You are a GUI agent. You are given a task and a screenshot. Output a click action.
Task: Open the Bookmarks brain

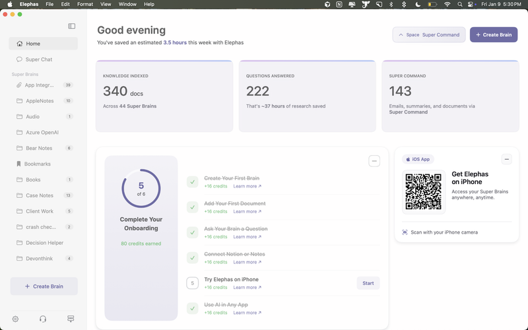click(x=43, y=164)
